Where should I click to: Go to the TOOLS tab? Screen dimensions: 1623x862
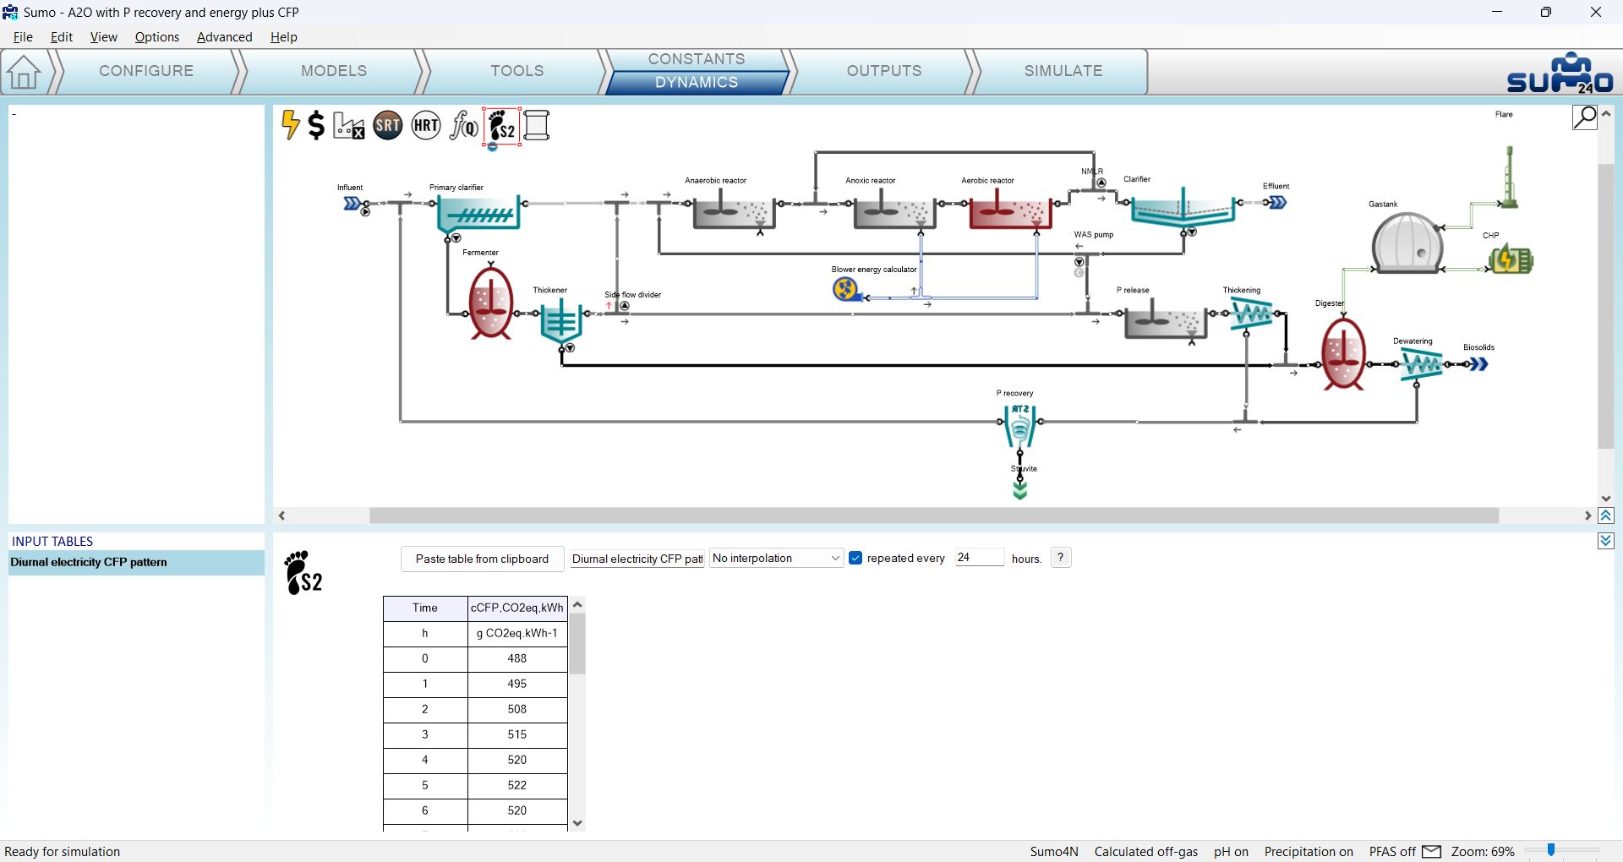[517, 71]
